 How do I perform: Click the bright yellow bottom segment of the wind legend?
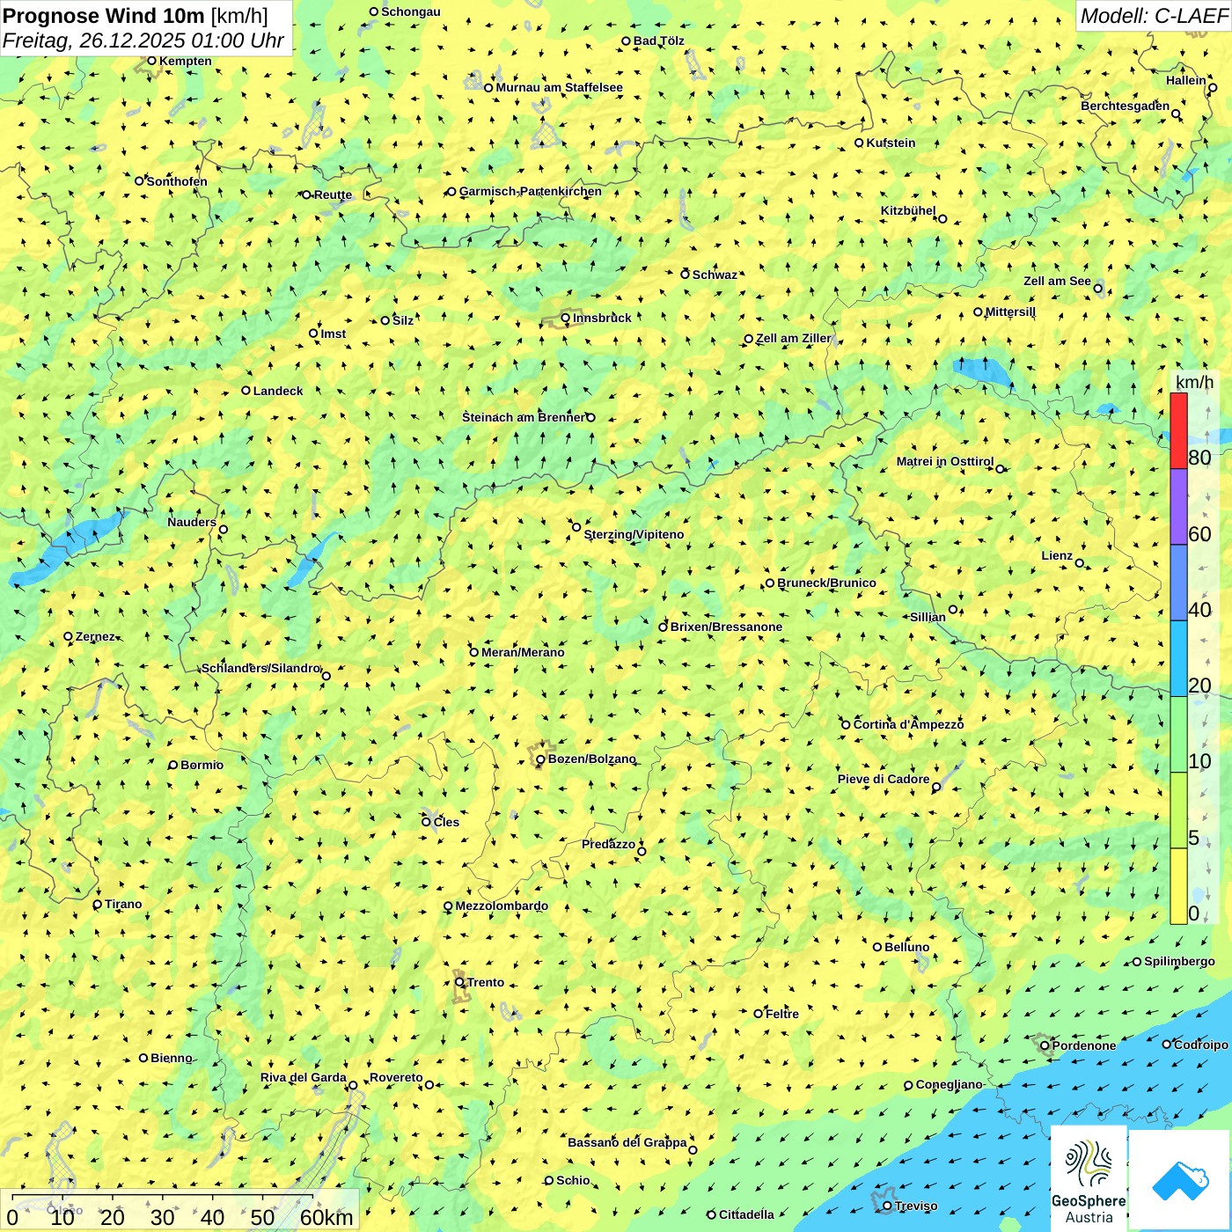pos(1178,886)
